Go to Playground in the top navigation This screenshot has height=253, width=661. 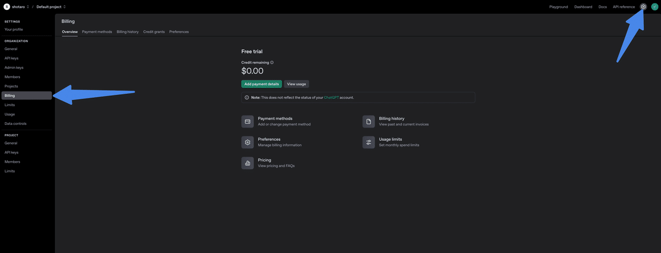click(559, 7)
